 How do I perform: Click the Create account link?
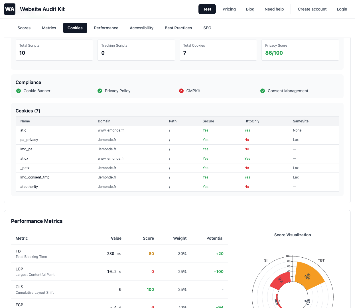[x=312, y=9]
